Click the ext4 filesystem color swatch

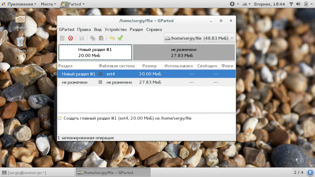click(x=100, y=74)
